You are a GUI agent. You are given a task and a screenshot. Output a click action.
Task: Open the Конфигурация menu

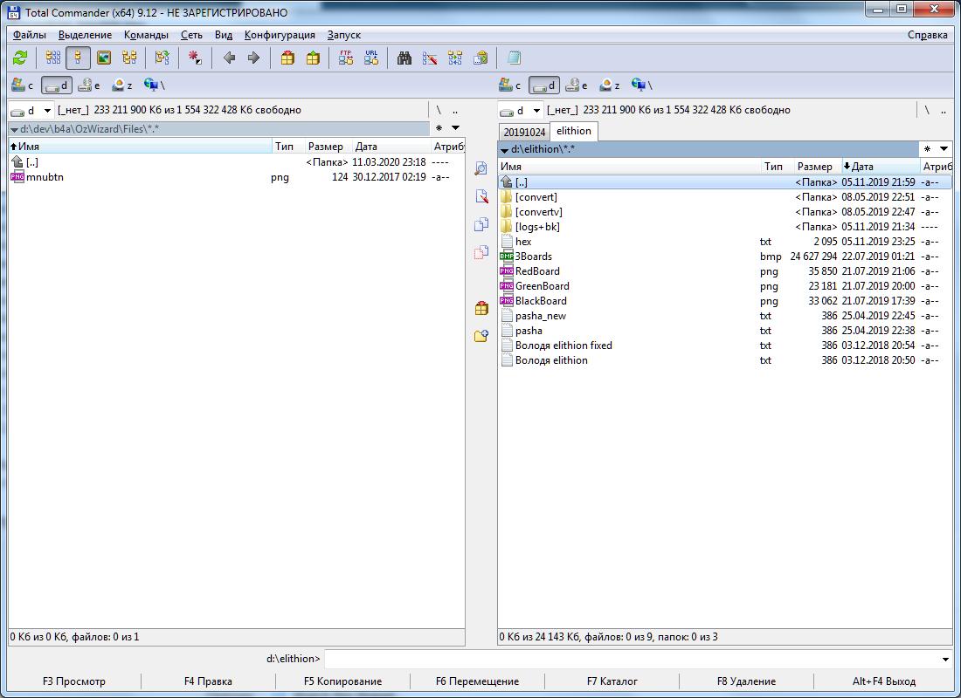pyautogui.click(x=280, y=35)
